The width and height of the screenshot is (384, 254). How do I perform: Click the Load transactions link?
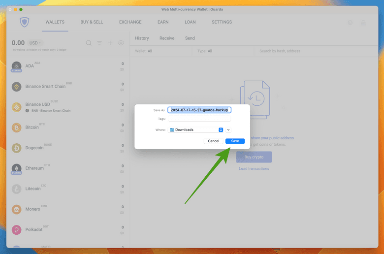click(x=254, y=168)
